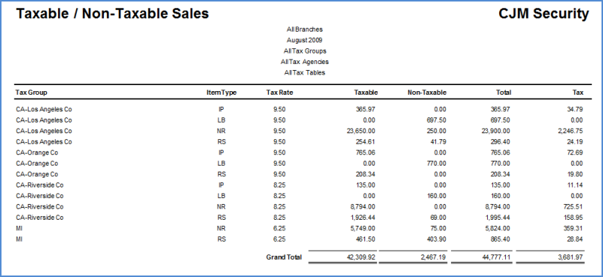Click the All Branches filter line

[305, 29]
